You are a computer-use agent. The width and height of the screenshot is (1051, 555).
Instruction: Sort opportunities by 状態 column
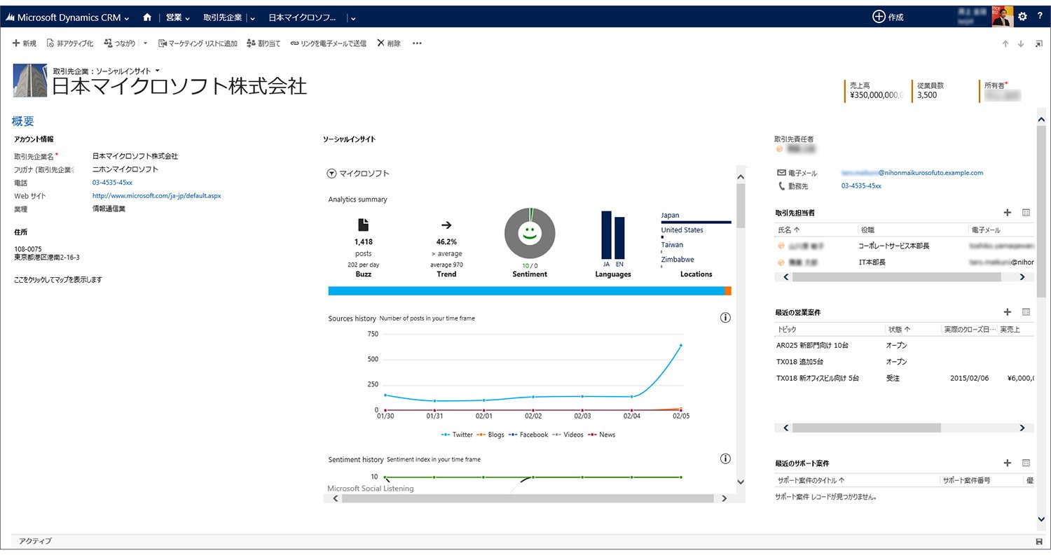click(900, 329)
